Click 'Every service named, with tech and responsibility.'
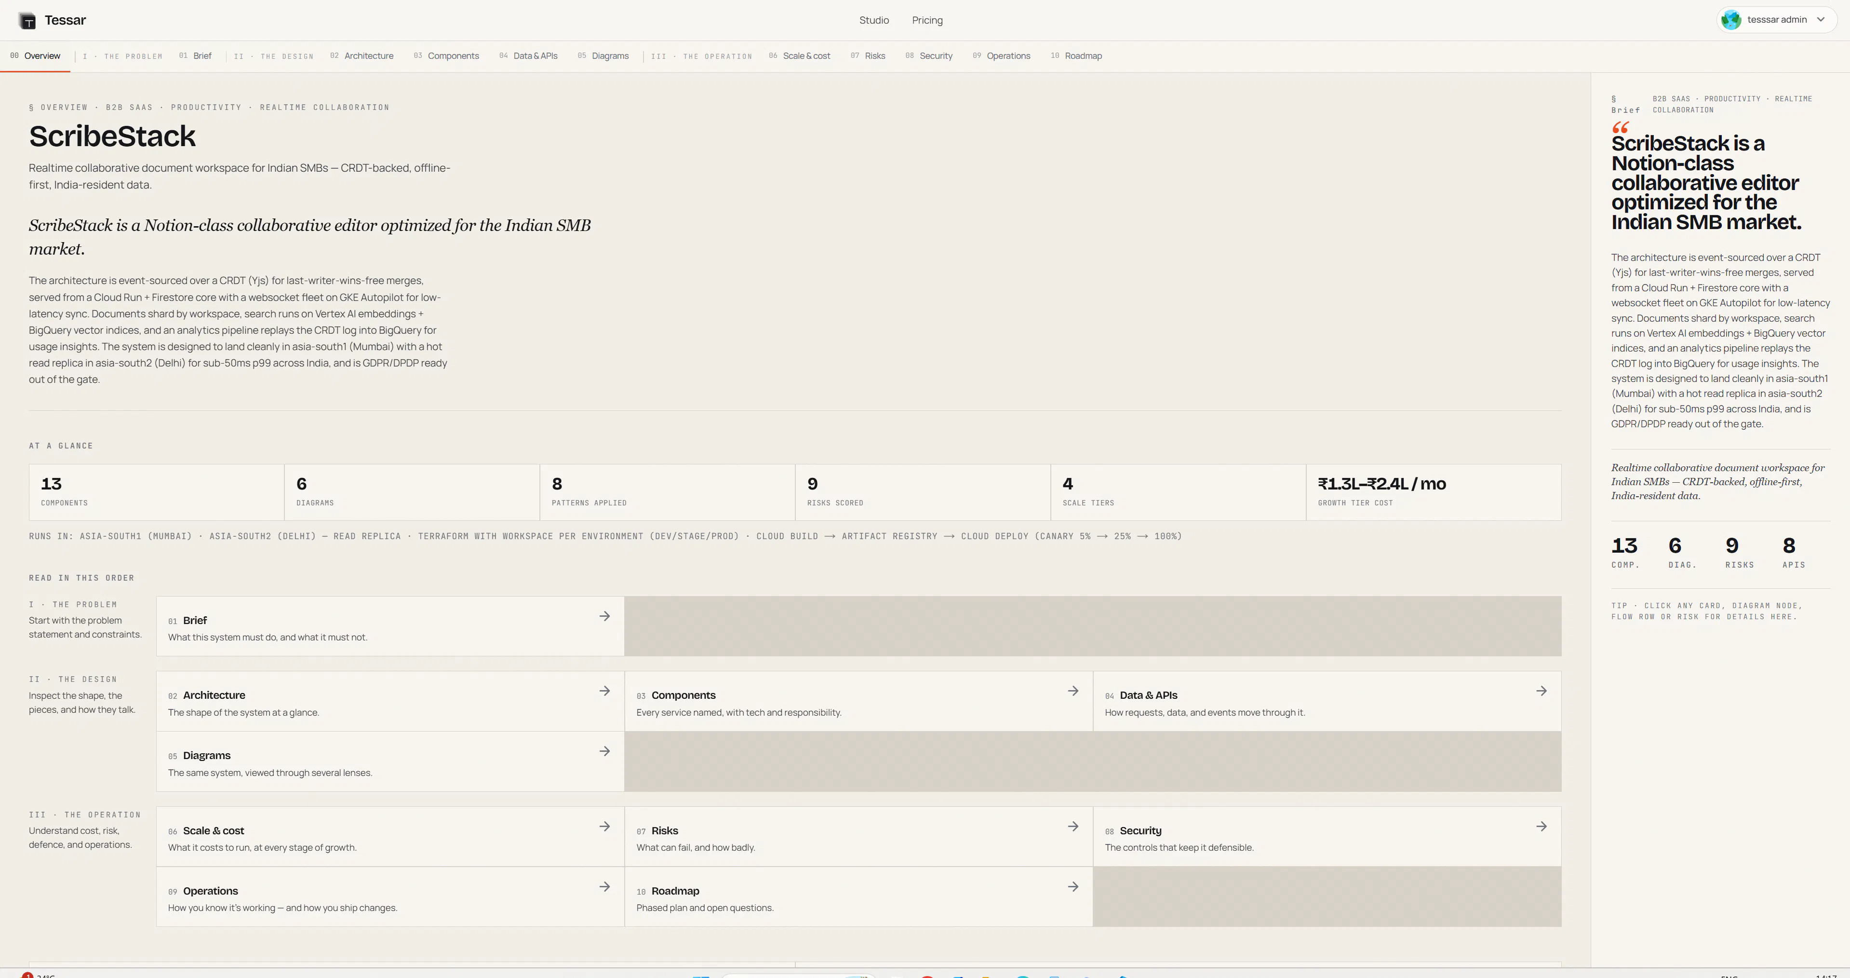Screen dimensions: 1850x978 point(739,713)
